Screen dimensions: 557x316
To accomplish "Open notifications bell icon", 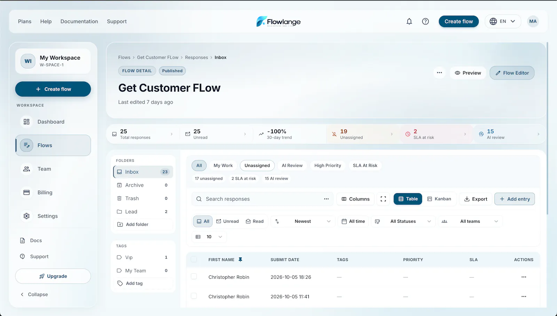I will click(409, 21).
